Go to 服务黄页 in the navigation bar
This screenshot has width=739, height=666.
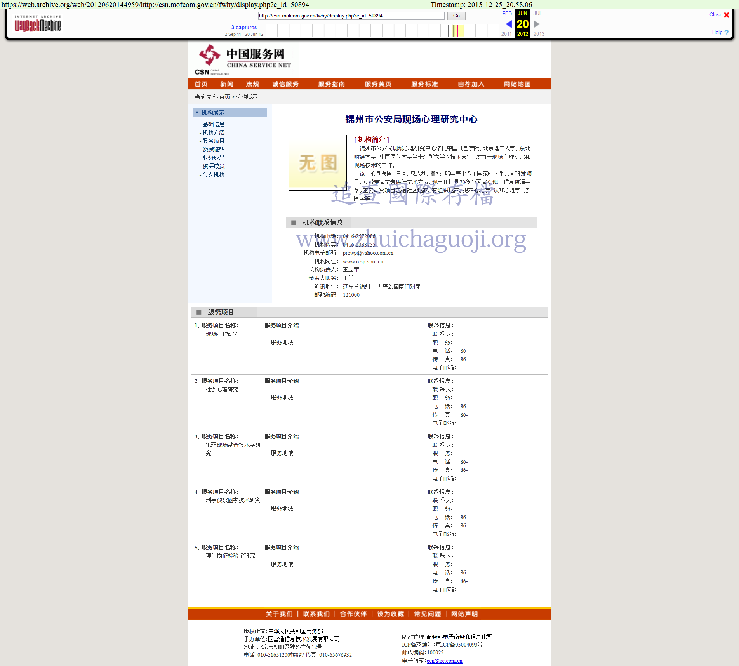pos(378,84)
